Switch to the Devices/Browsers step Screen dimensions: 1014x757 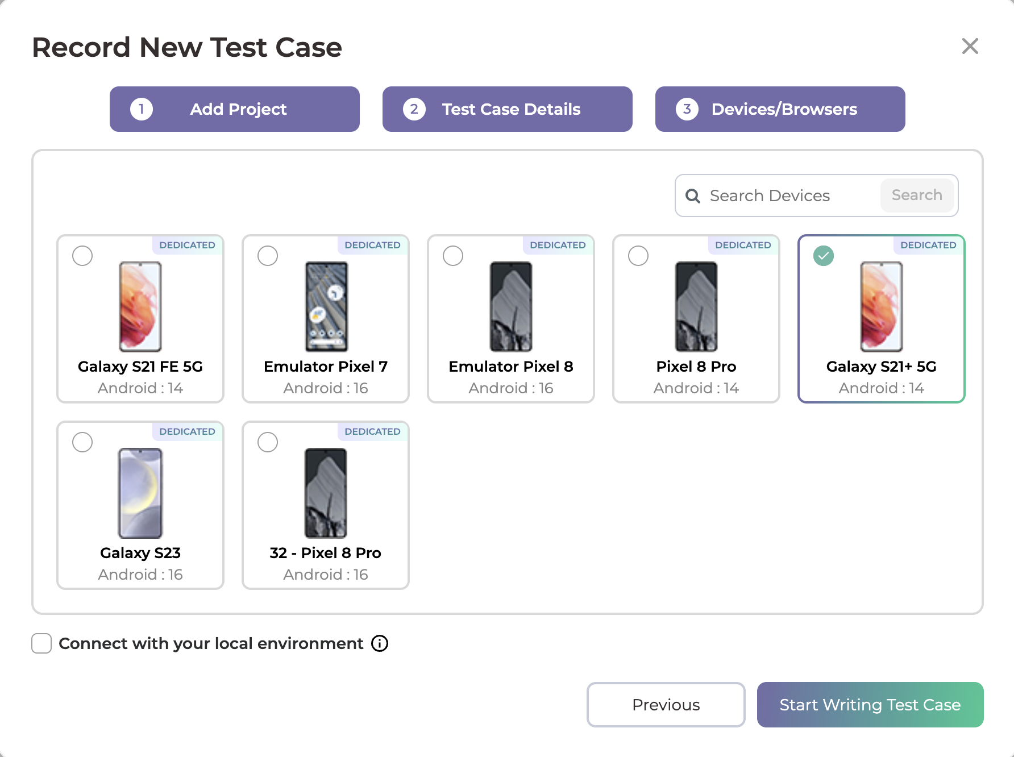780,109
